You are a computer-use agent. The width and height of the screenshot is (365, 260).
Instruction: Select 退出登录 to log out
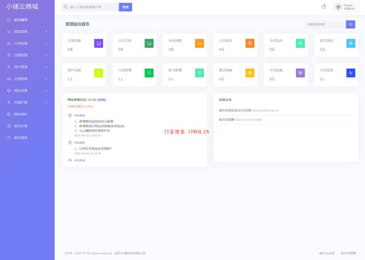[x=27, y=138]
